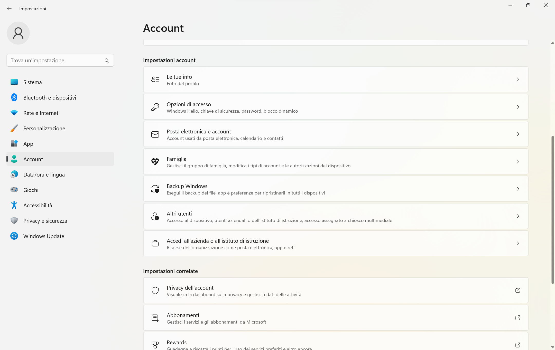
Task: Go to Personalizzazione settings
Action: [x=44, y=128]
